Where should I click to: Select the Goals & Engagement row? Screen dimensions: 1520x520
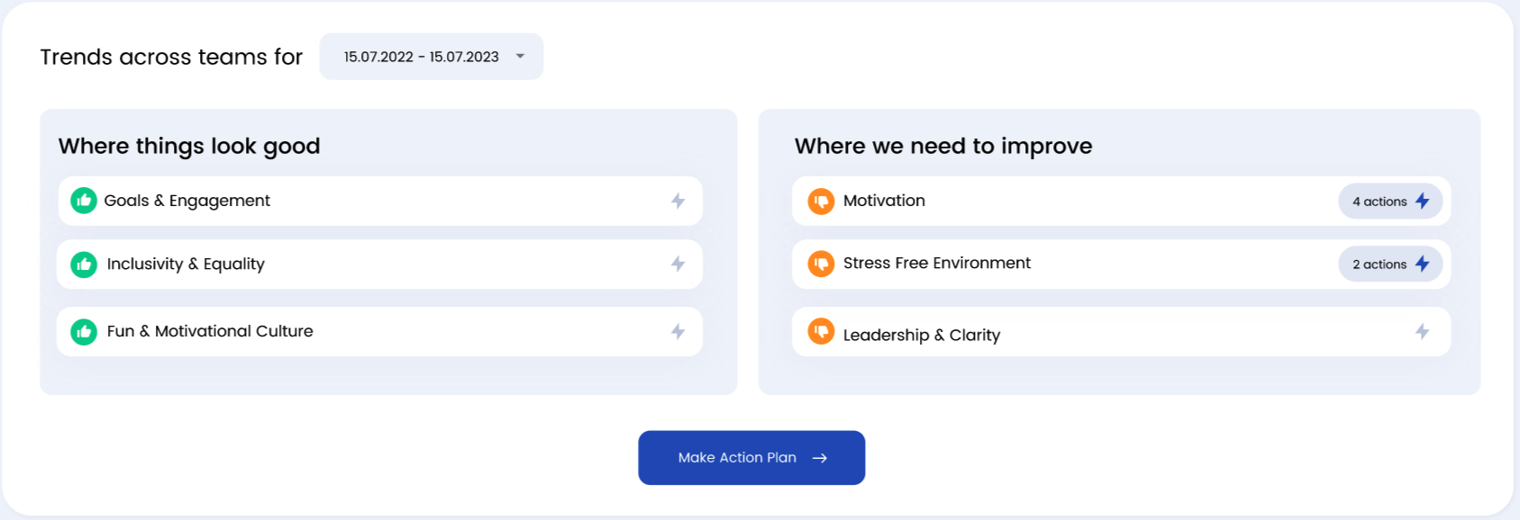[x=378, y=201]
